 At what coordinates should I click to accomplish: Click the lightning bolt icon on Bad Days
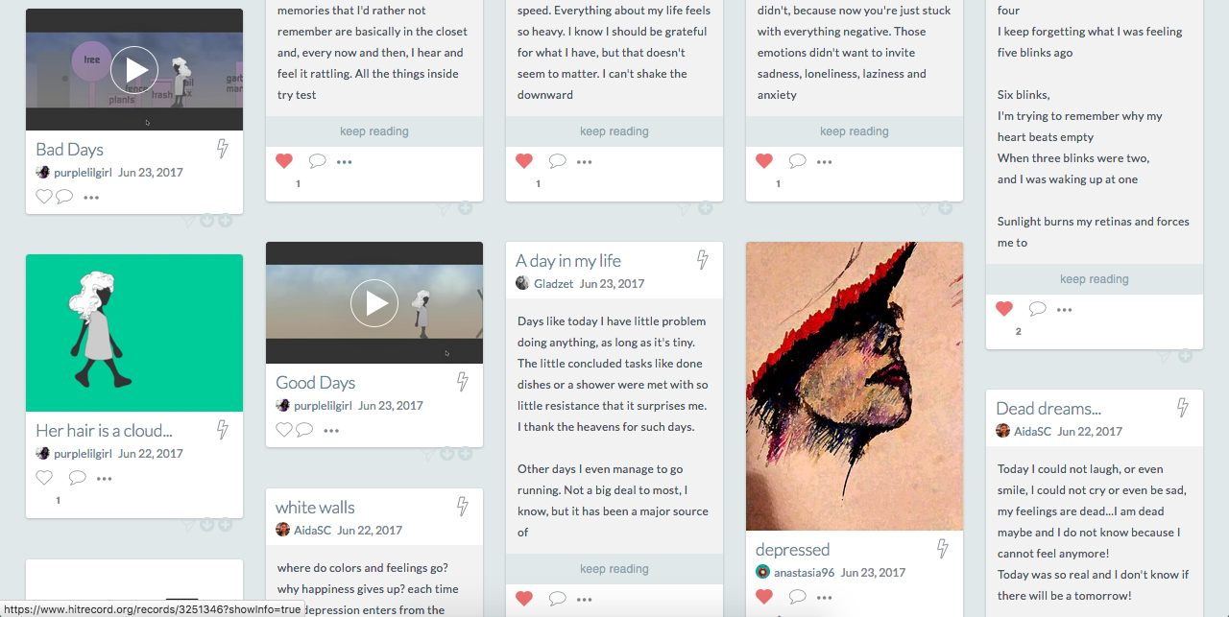tap(222, 149)
